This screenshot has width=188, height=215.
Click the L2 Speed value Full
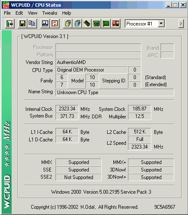click(140, 139)
